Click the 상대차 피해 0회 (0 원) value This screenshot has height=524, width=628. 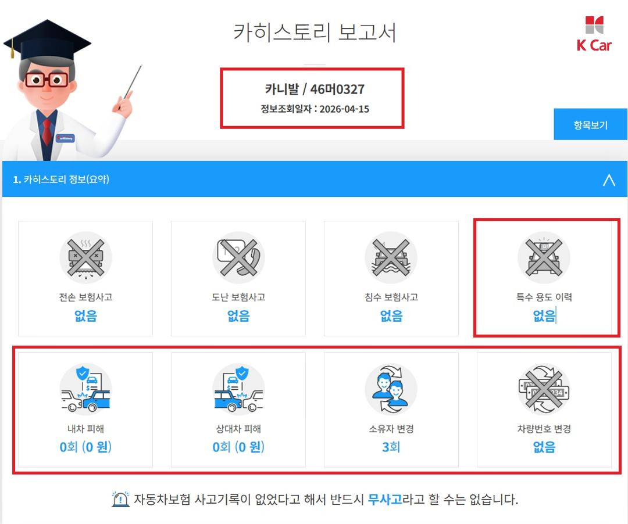[x=238, y=447]
